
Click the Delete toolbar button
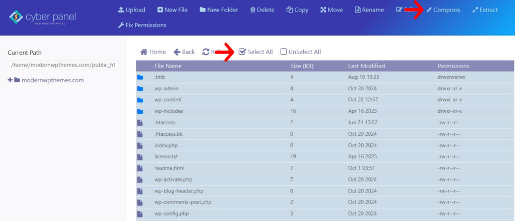(x=262, y=10)
